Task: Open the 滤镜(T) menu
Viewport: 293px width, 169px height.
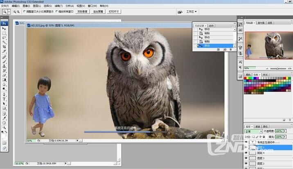Action: 59,6
